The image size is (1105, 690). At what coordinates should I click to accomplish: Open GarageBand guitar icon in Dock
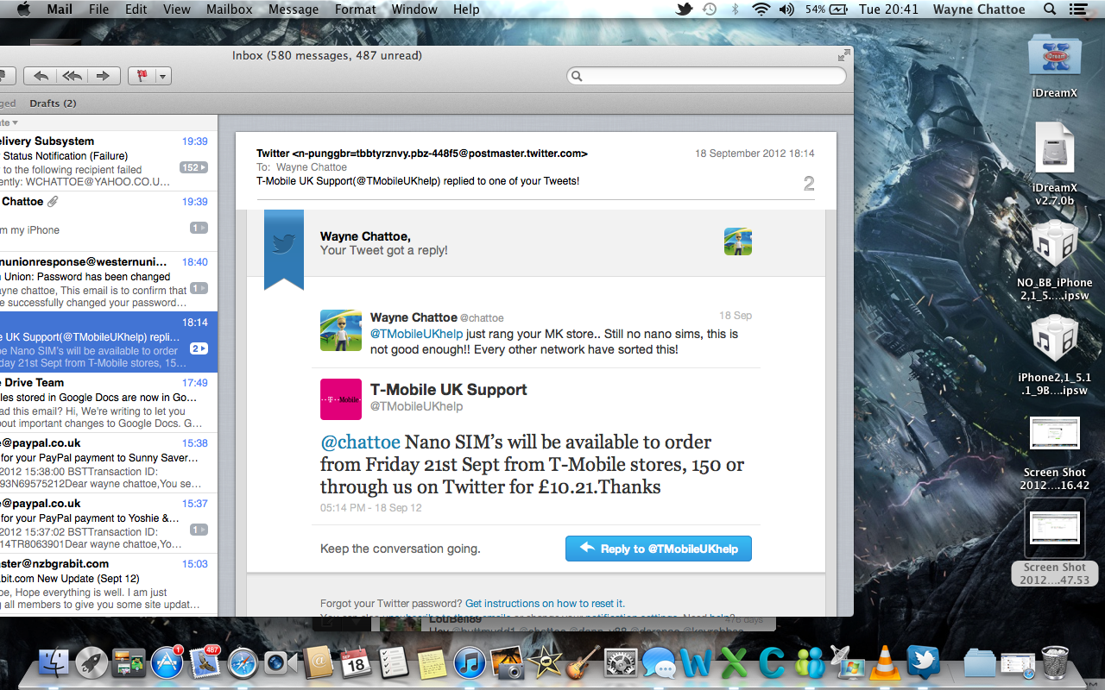584,662
